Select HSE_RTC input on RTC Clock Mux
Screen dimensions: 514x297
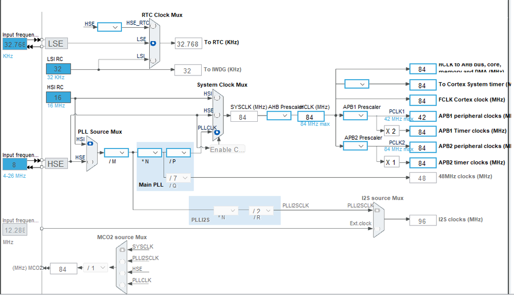(x=153, y=26)
